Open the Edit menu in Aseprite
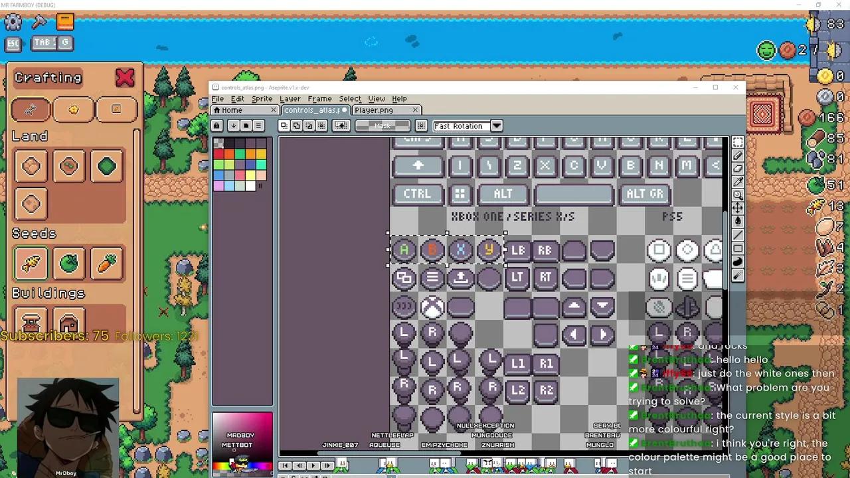Viewport: 850px width, 478px height. tap(237, 99)
